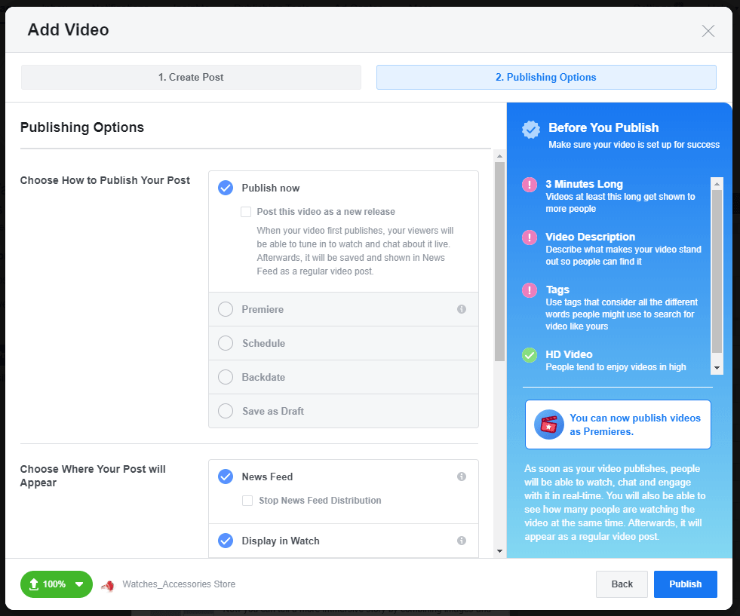Click the Watches_Accessories Store page icon
740x616 pixels.
(x=108, y=585)
